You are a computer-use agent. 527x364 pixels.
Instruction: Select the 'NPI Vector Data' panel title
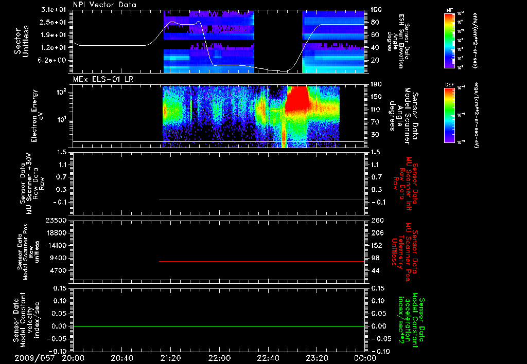coord(104,5)
